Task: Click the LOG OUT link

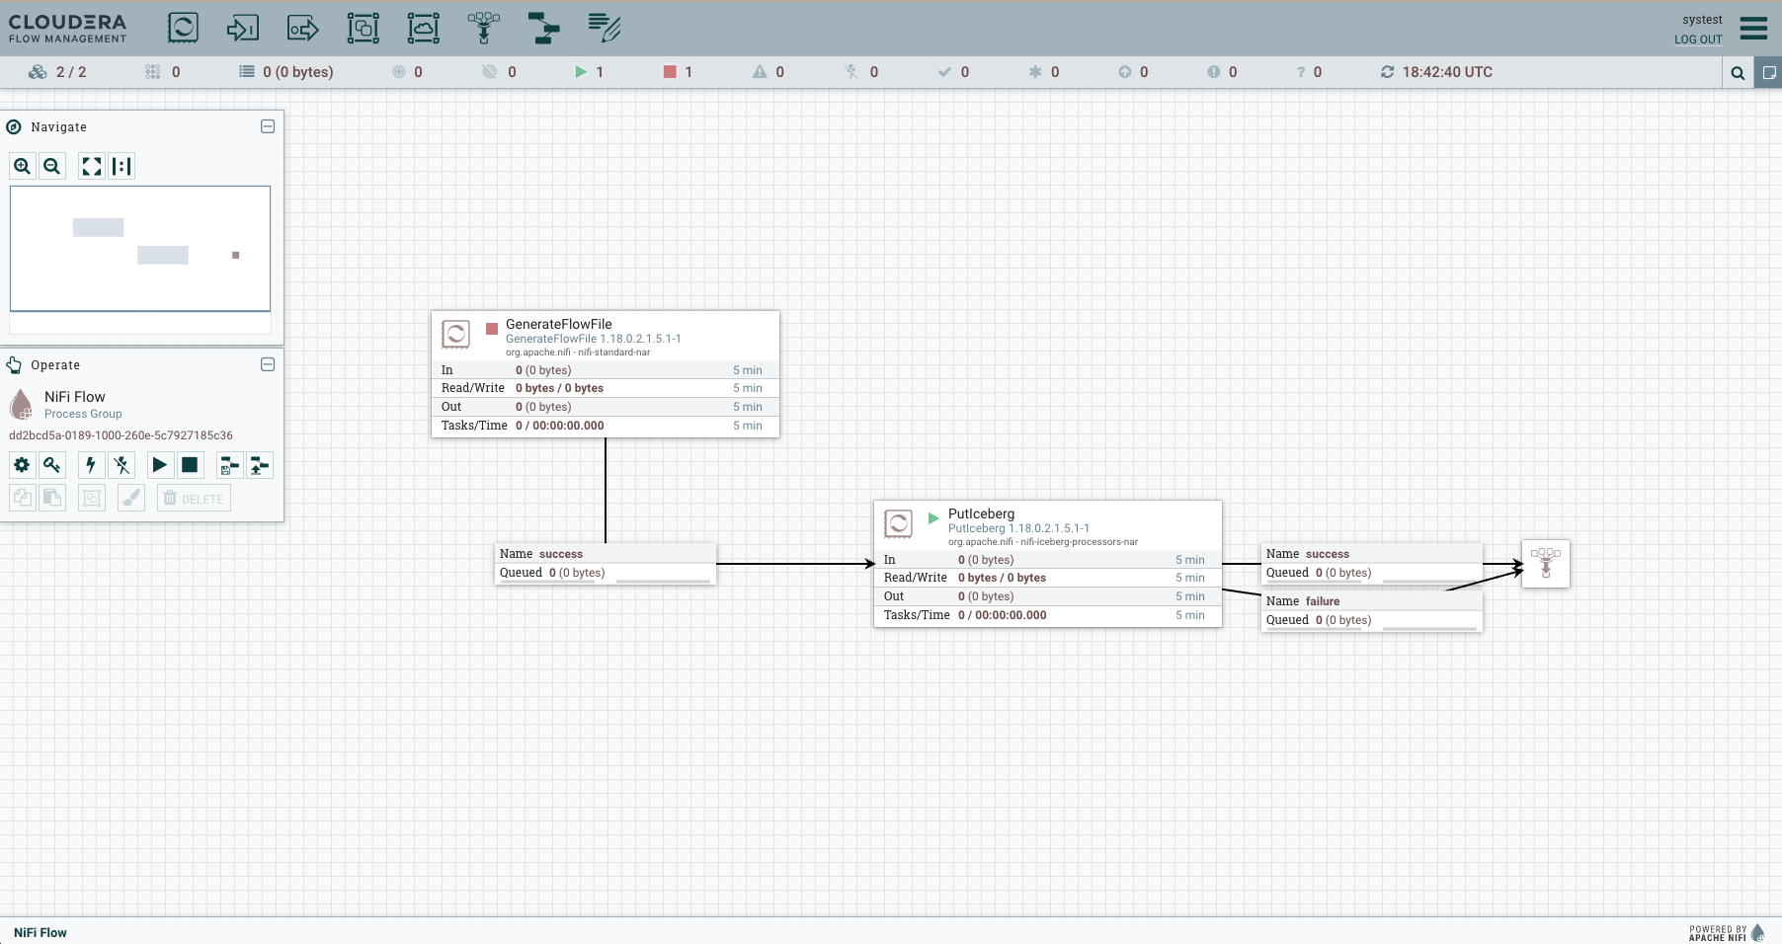Action: click(x=1697, y=39)
